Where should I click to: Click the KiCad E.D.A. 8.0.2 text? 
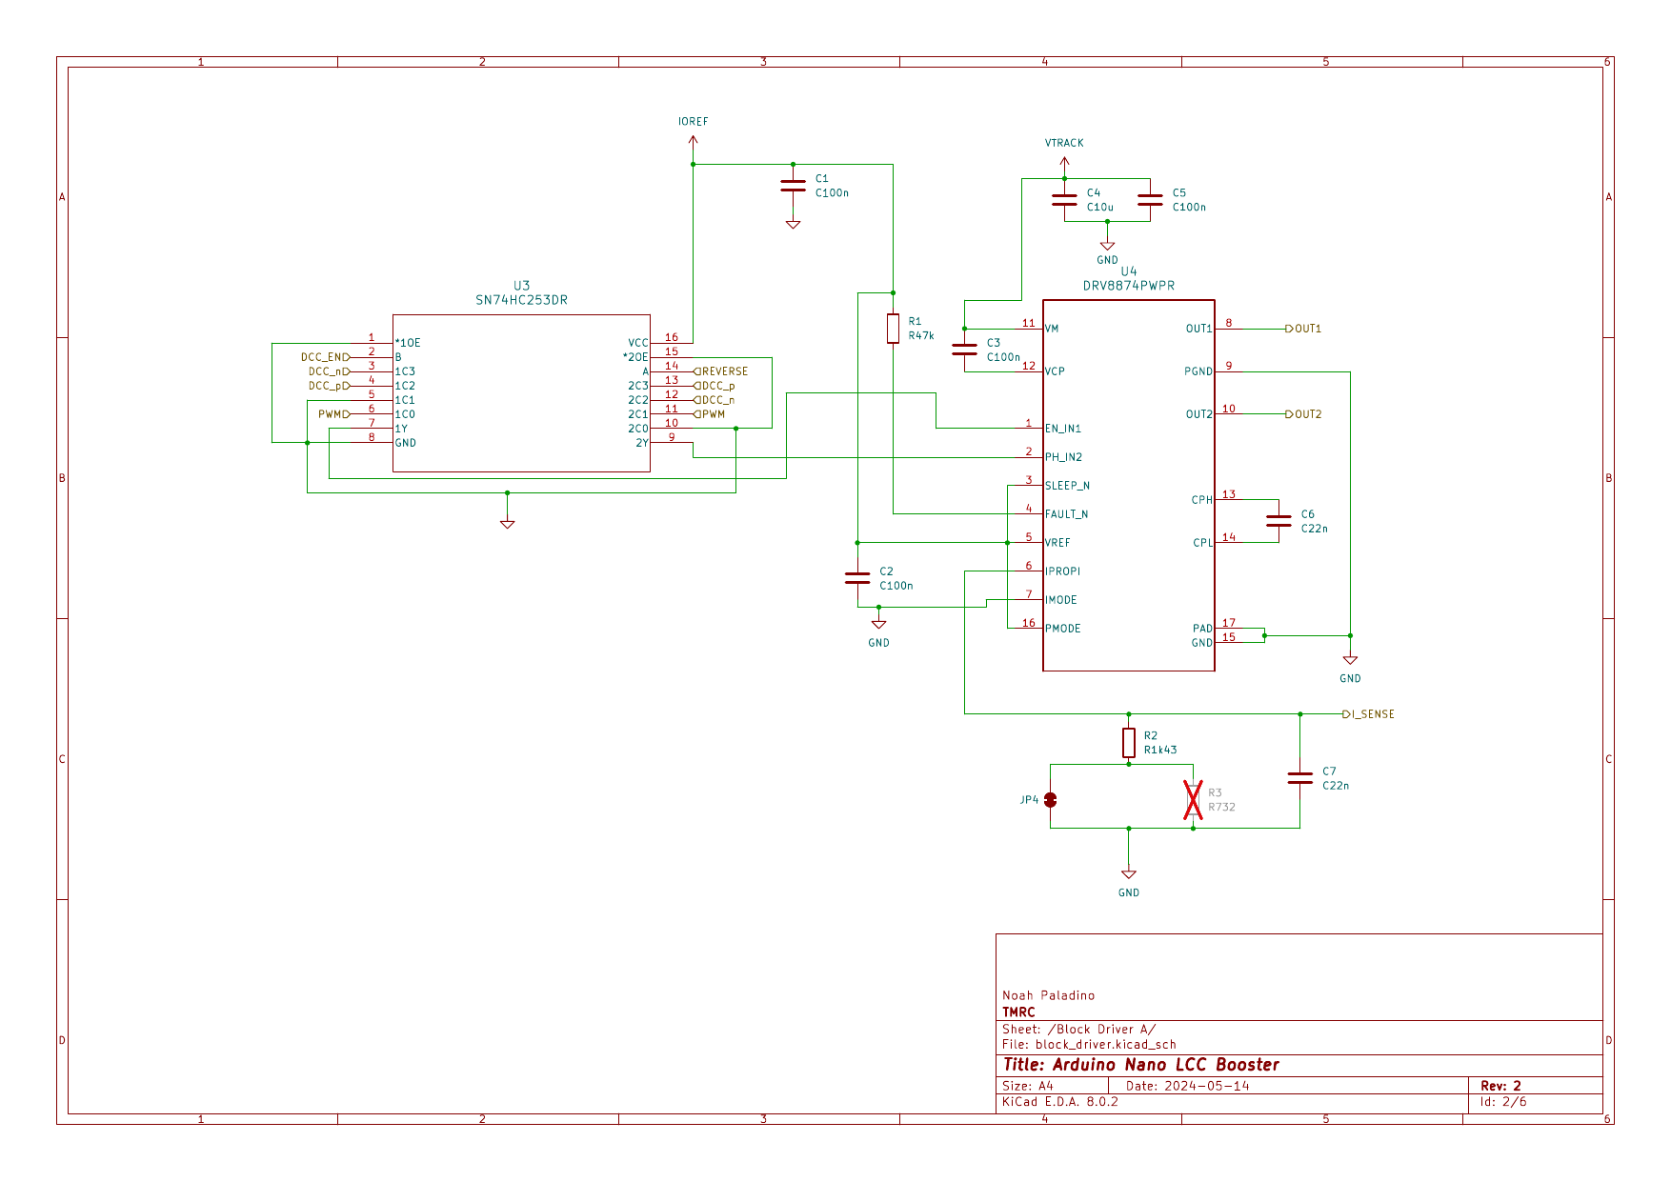(1060, 1102)
